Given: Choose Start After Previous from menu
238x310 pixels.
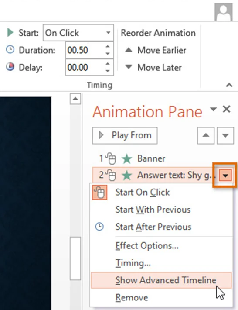Looking at the screenshot, I should point(161,227).
